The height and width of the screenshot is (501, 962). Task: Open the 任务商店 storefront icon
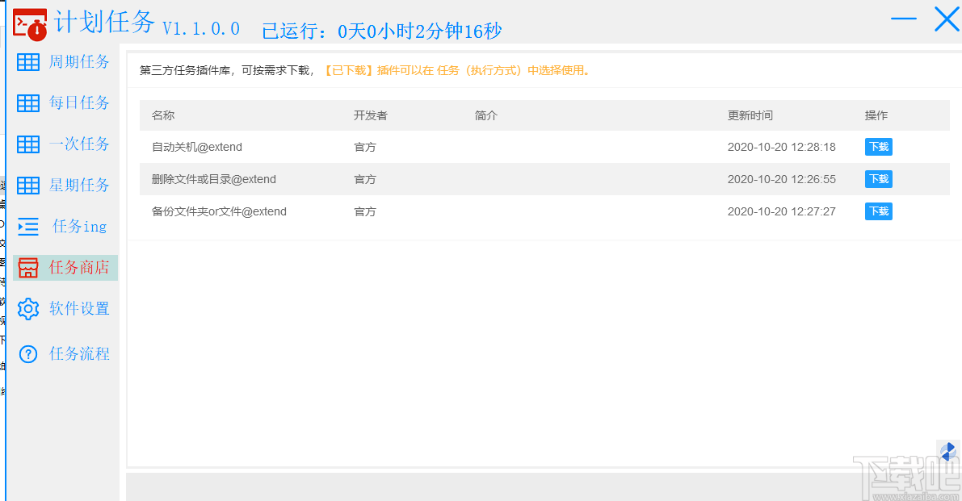click(28, 267)
